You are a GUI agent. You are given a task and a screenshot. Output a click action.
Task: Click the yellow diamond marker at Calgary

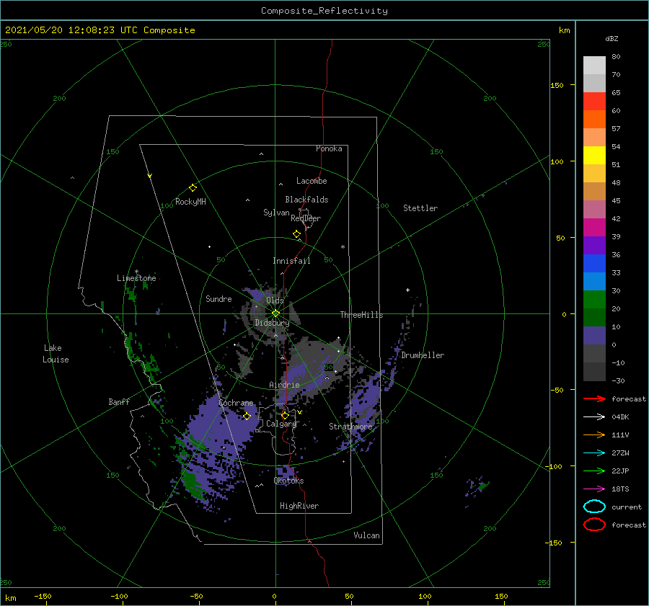(x=285, y=415)
